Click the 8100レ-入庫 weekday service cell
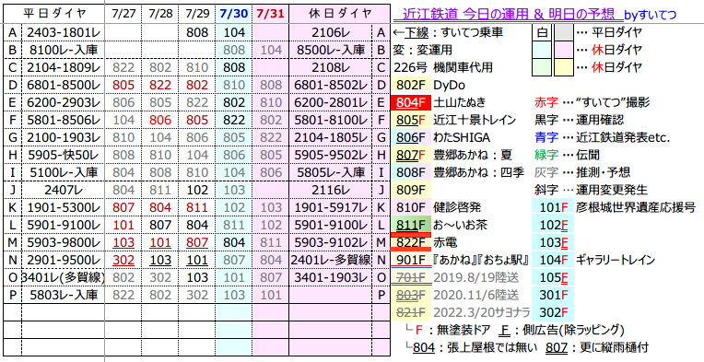The width and height of the screenshot is (704, 362). pyautogui.click(x=63, y=50)
